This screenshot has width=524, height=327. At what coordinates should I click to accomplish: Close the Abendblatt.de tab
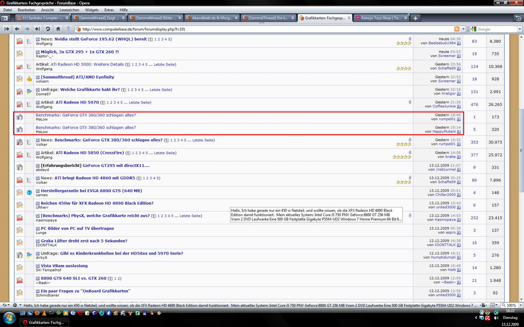coord(236,18)
